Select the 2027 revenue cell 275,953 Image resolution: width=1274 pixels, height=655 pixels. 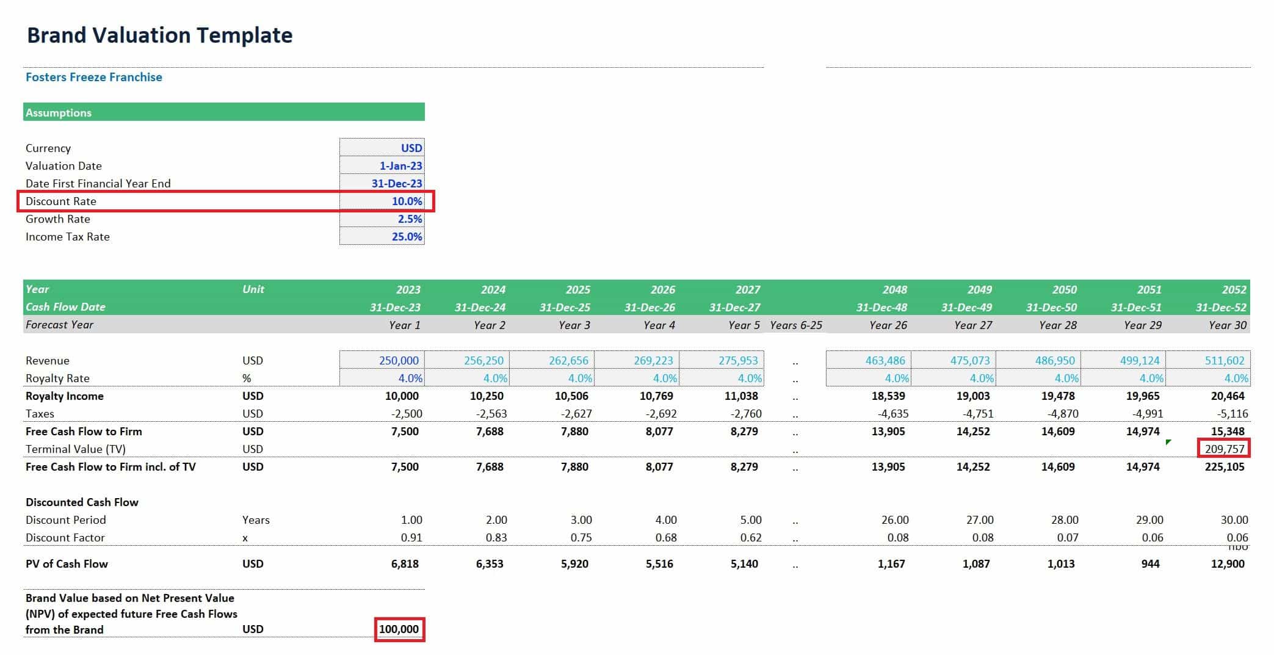tap(722, 360)
